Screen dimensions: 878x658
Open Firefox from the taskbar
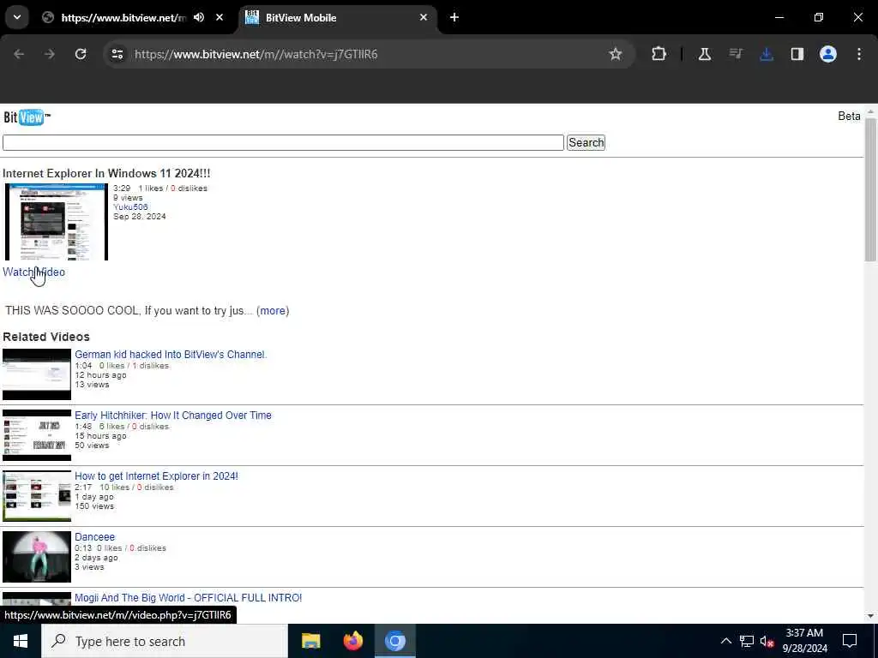(352, 641)
